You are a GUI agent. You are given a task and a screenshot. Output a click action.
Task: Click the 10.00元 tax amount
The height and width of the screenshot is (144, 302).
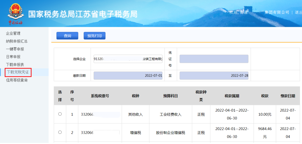point(265,115)
